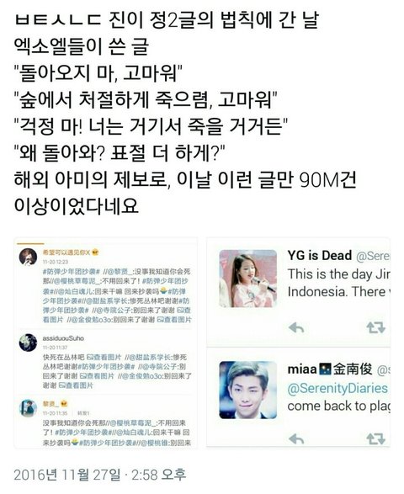Open the left Weibo screenshot image
Screen dimensions: 404x494
tap(106, 343)
